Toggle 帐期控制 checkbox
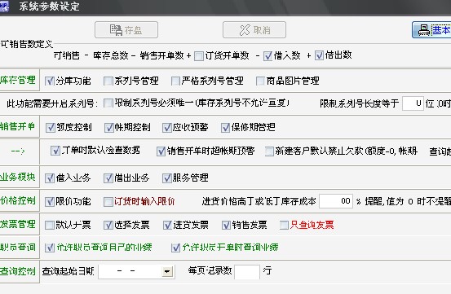 click(109, 128)
